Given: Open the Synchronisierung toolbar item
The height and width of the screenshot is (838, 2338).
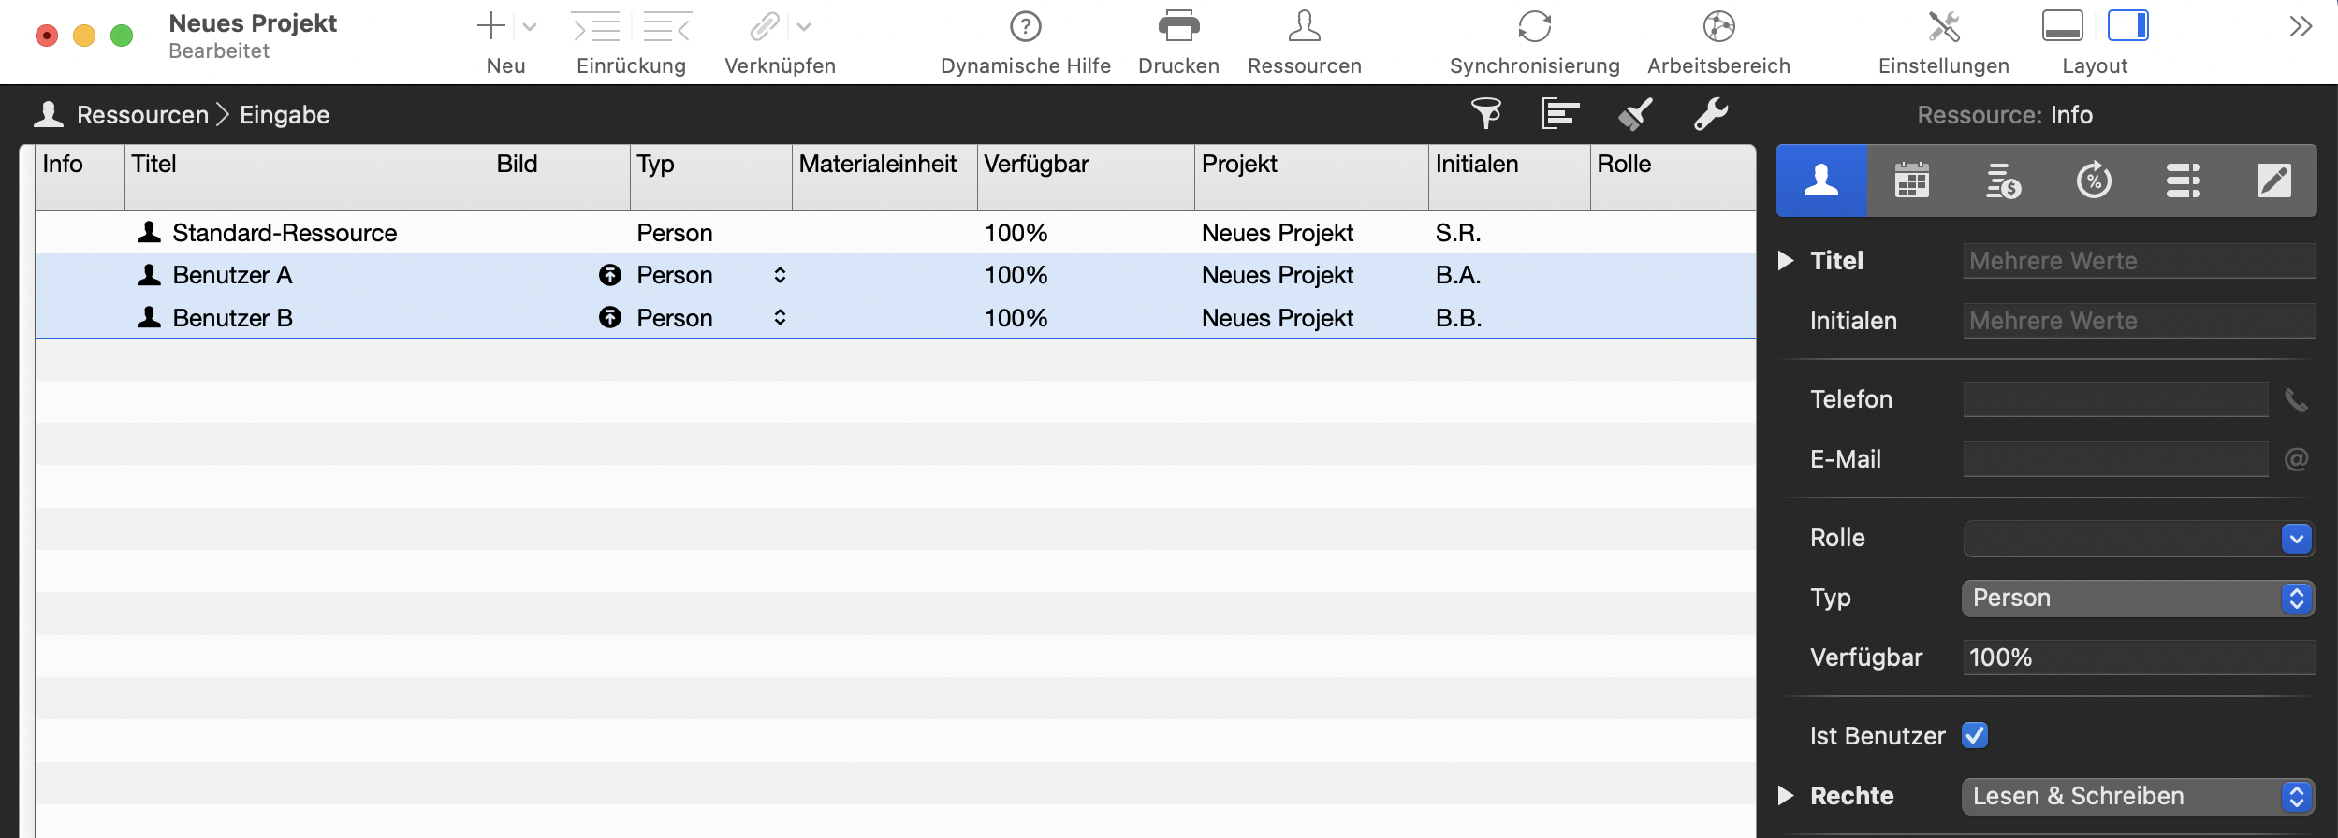Looking at the screenshot, I should tap(1534, 27).
